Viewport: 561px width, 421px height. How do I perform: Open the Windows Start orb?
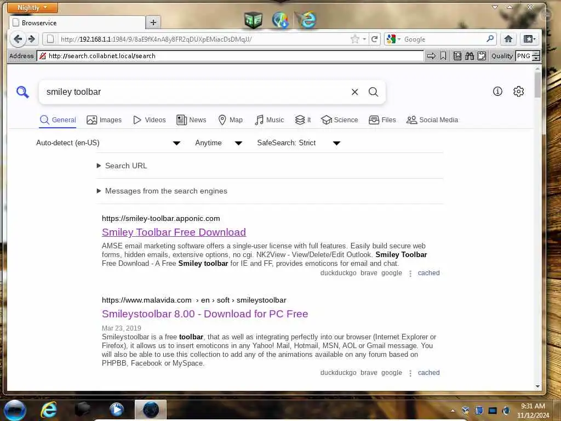click(15, 409)
